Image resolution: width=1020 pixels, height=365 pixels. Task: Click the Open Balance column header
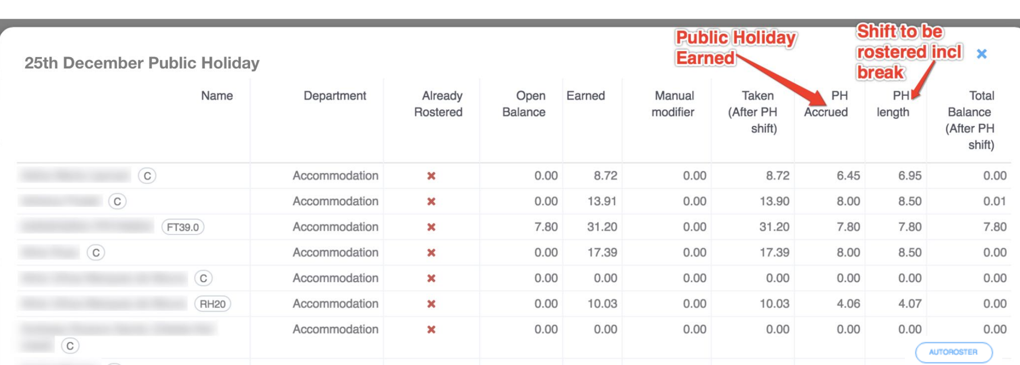pos(524,104)
